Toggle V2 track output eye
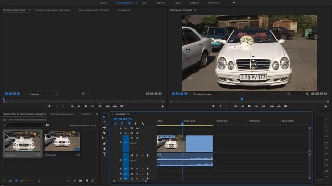 point(137,133)
